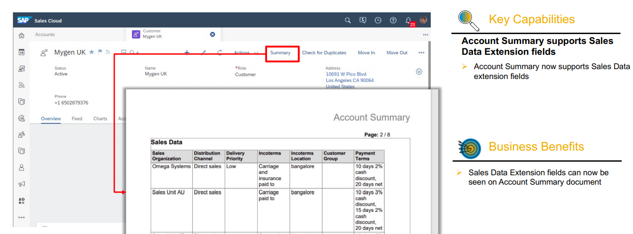Viewport: 633px width, 234px height.
Task: Click the plus create icon in account toolbar
Action: [187, 52]
